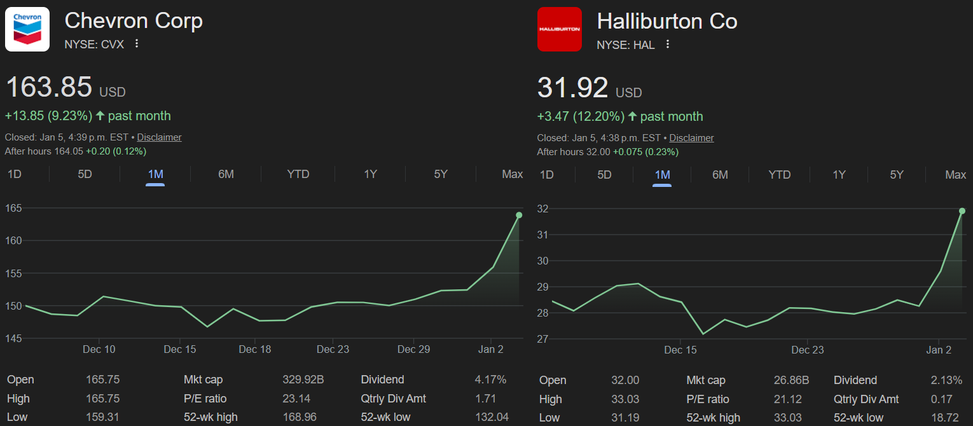This screenshot has width=973, height=426.
Task: Select the 5D tab on Chevron chart
Action: (85, 174)
